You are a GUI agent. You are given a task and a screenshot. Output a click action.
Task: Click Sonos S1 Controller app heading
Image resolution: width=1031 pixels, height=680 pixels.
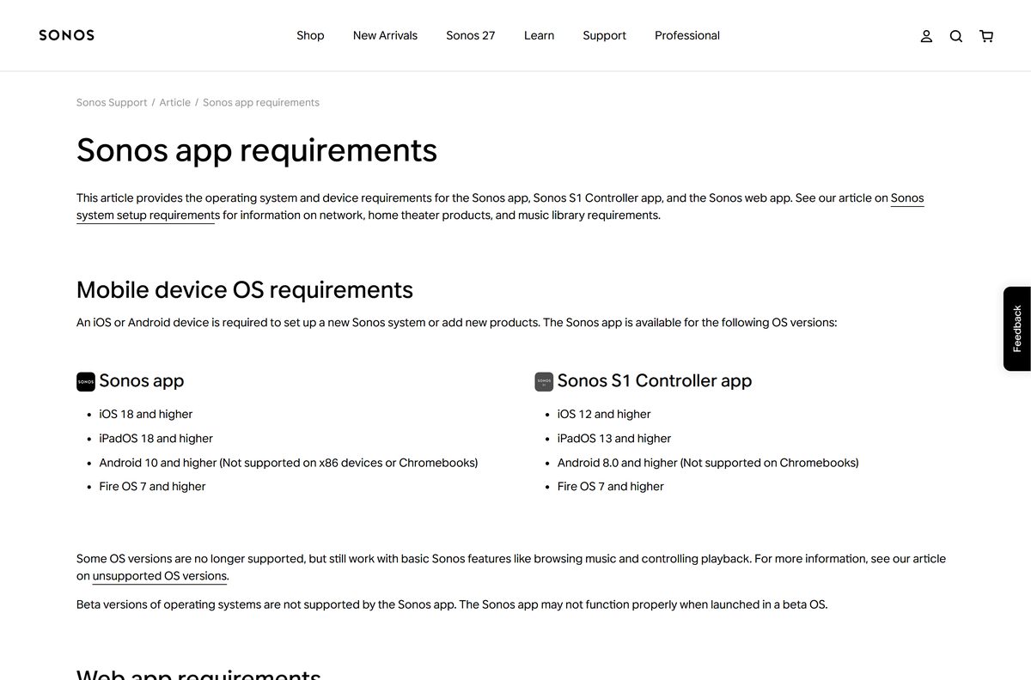coord(655,380)
